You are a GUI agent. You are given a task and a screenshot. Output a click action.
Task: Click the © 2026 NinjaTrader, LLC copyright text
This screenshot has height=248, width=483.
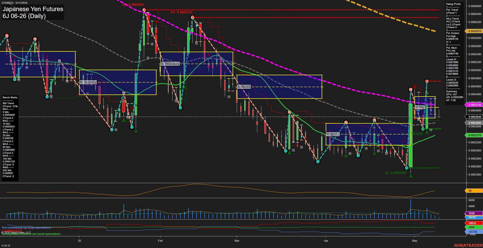(16, 233)
